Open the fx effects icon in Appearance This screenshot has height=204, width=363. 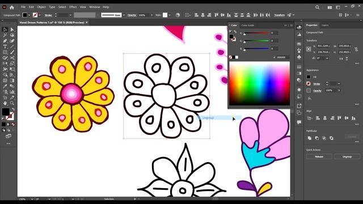(309, 98)
